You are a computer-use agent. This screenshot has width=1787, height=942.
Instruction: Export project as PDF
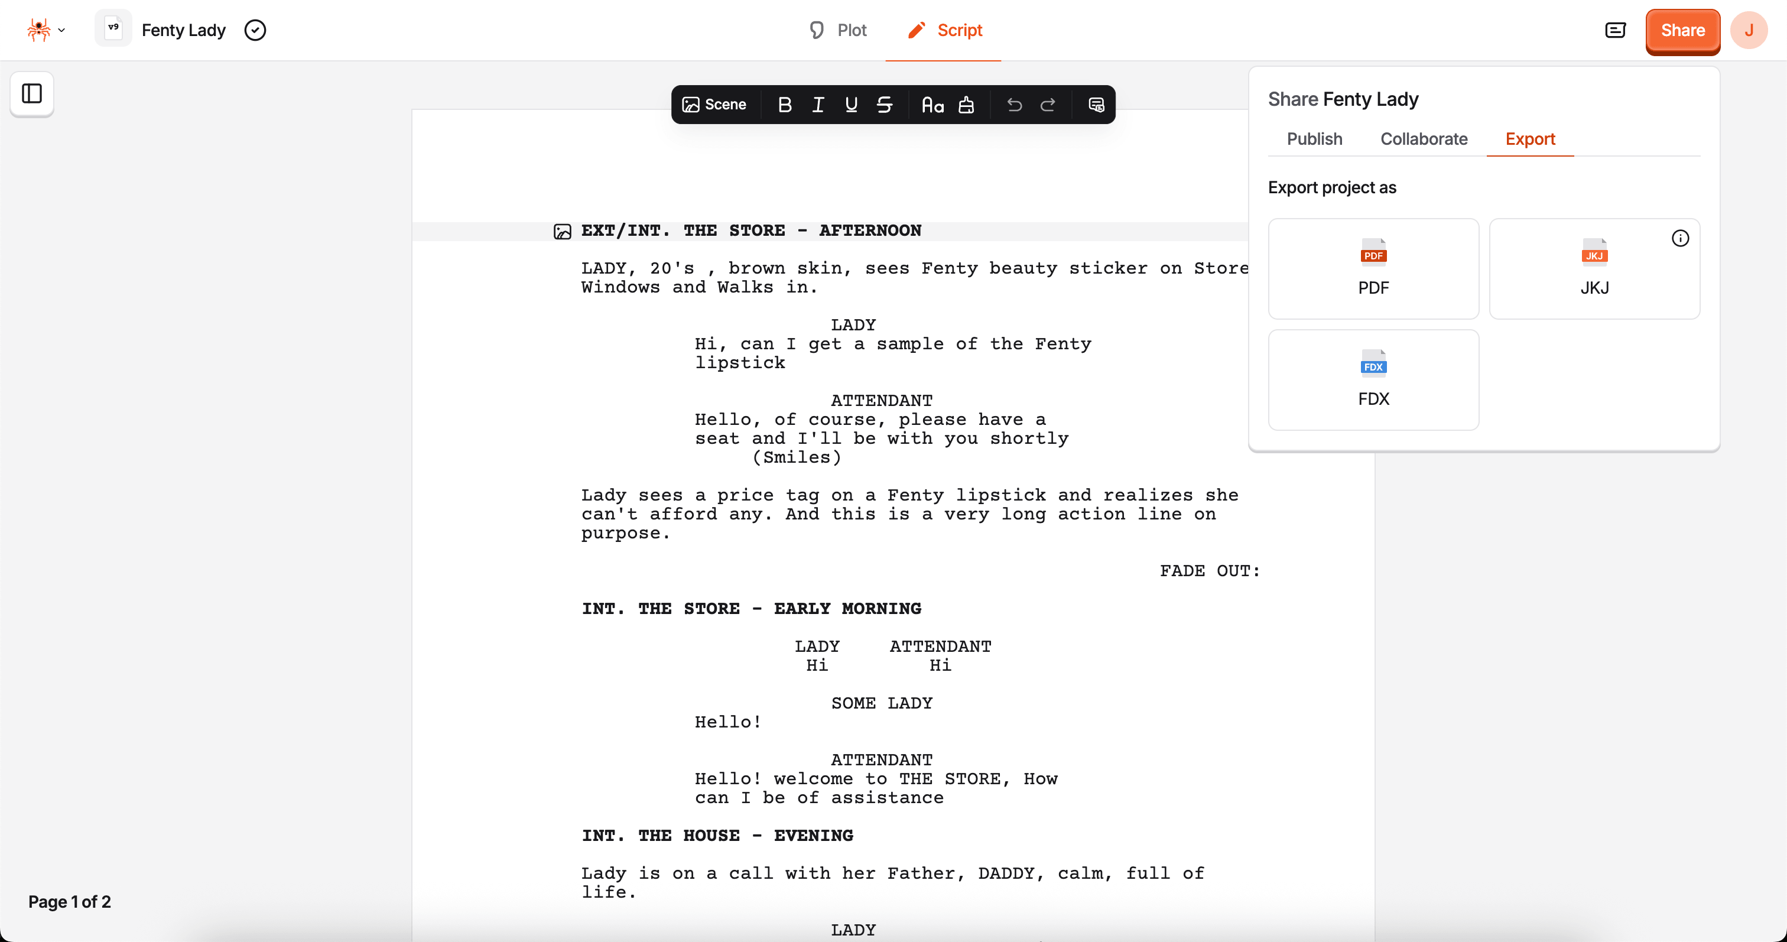pos(1373,268)
